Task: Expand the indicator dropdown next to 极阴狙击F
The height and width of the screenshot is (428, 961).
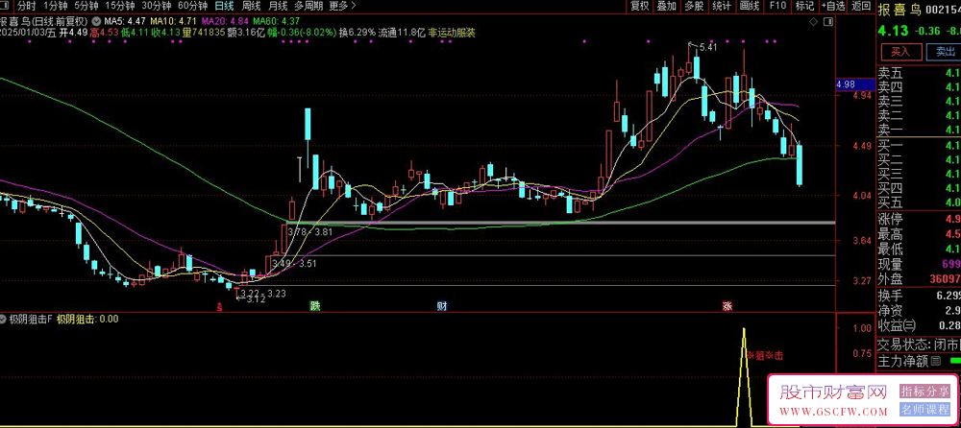Action: coord(4,319)
